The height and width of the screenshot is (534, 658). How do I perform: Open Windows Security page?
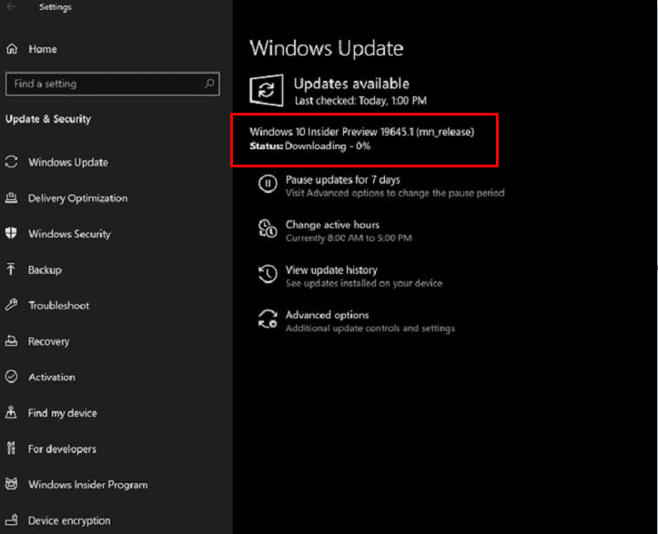tap(69, 234)
